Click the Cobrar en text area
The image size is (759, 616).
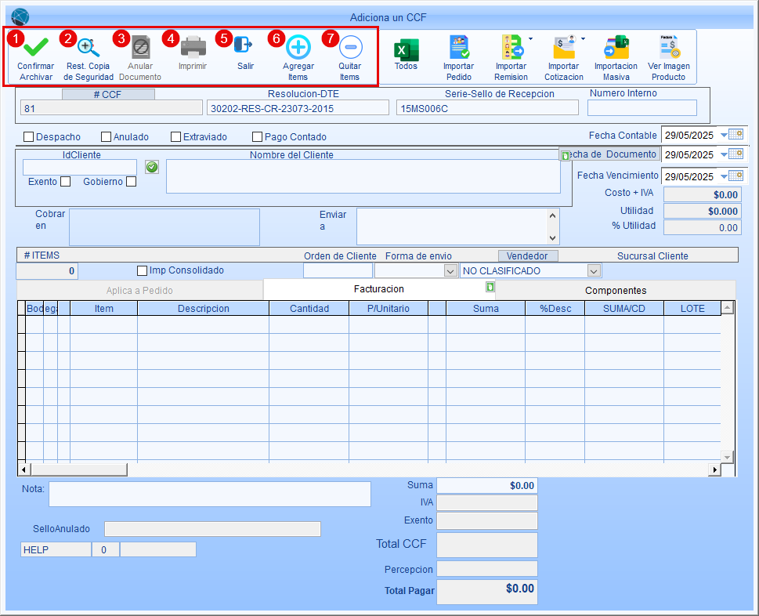click(164, 227)
